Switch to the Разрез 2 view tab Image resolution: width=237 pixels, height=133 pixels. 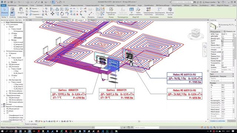pos(93,20)
